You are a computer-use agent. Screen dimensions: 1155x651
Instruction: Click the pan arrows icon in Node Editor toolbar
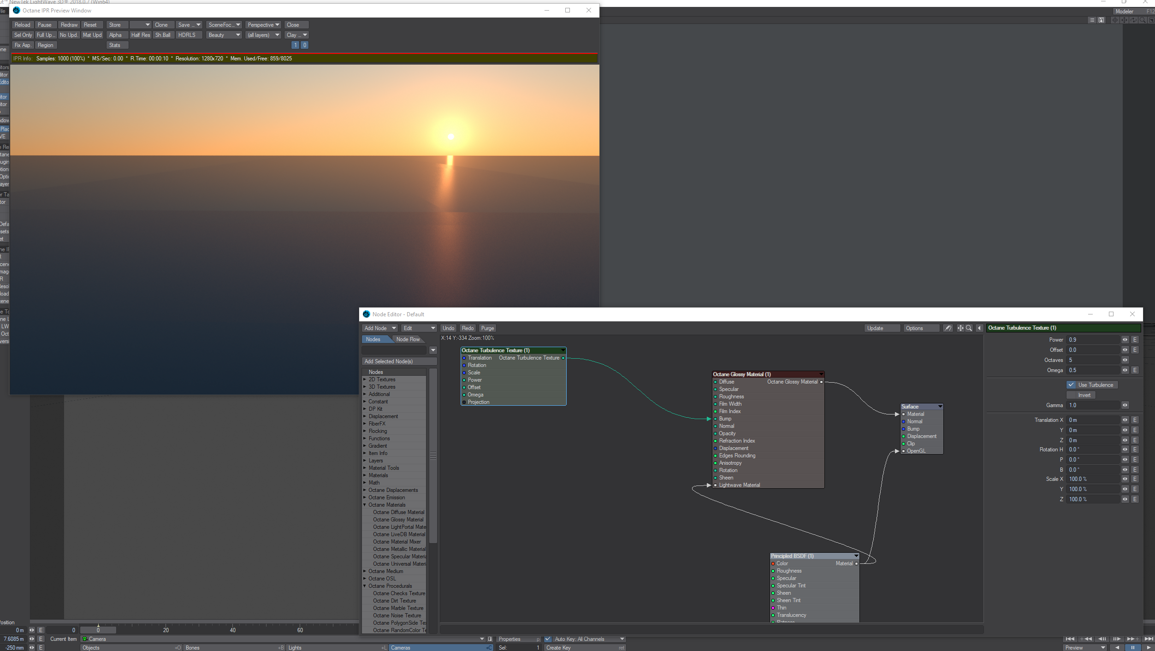[960, 328]
